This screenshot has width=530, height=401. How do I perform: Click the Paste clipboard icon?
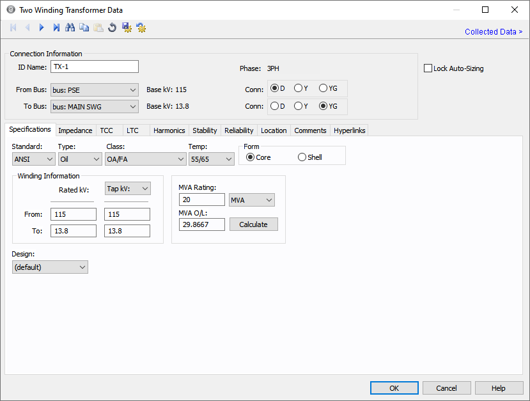[x=98, y=28]
